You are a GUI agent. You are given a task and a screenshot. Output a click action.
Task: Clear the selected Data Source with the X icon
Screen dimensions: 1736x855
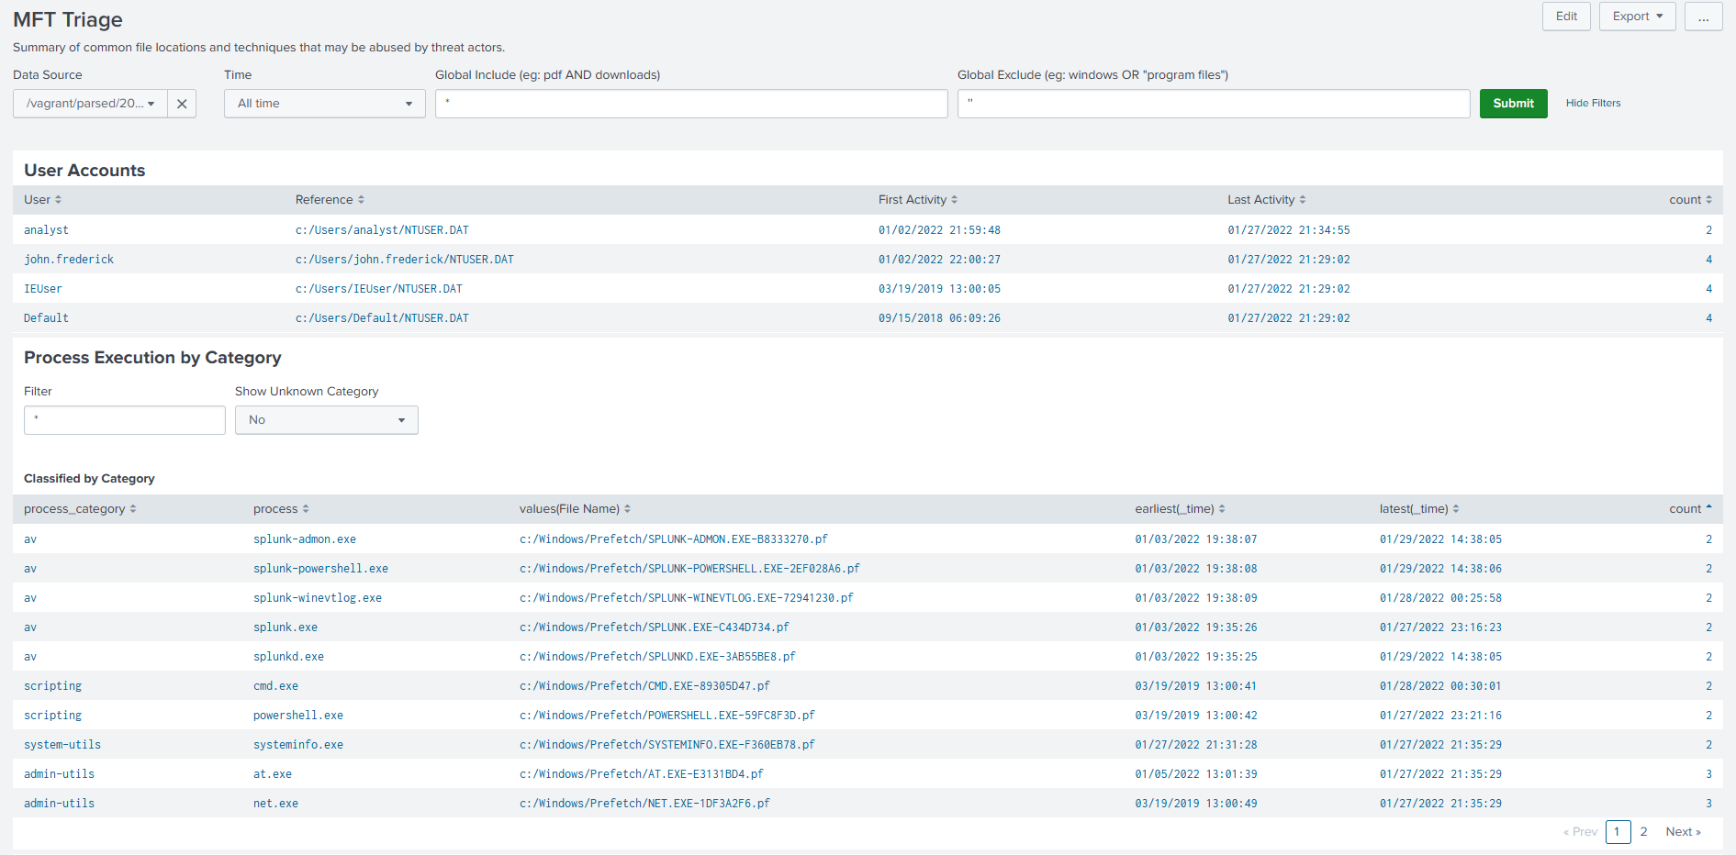tap(181, 103)
